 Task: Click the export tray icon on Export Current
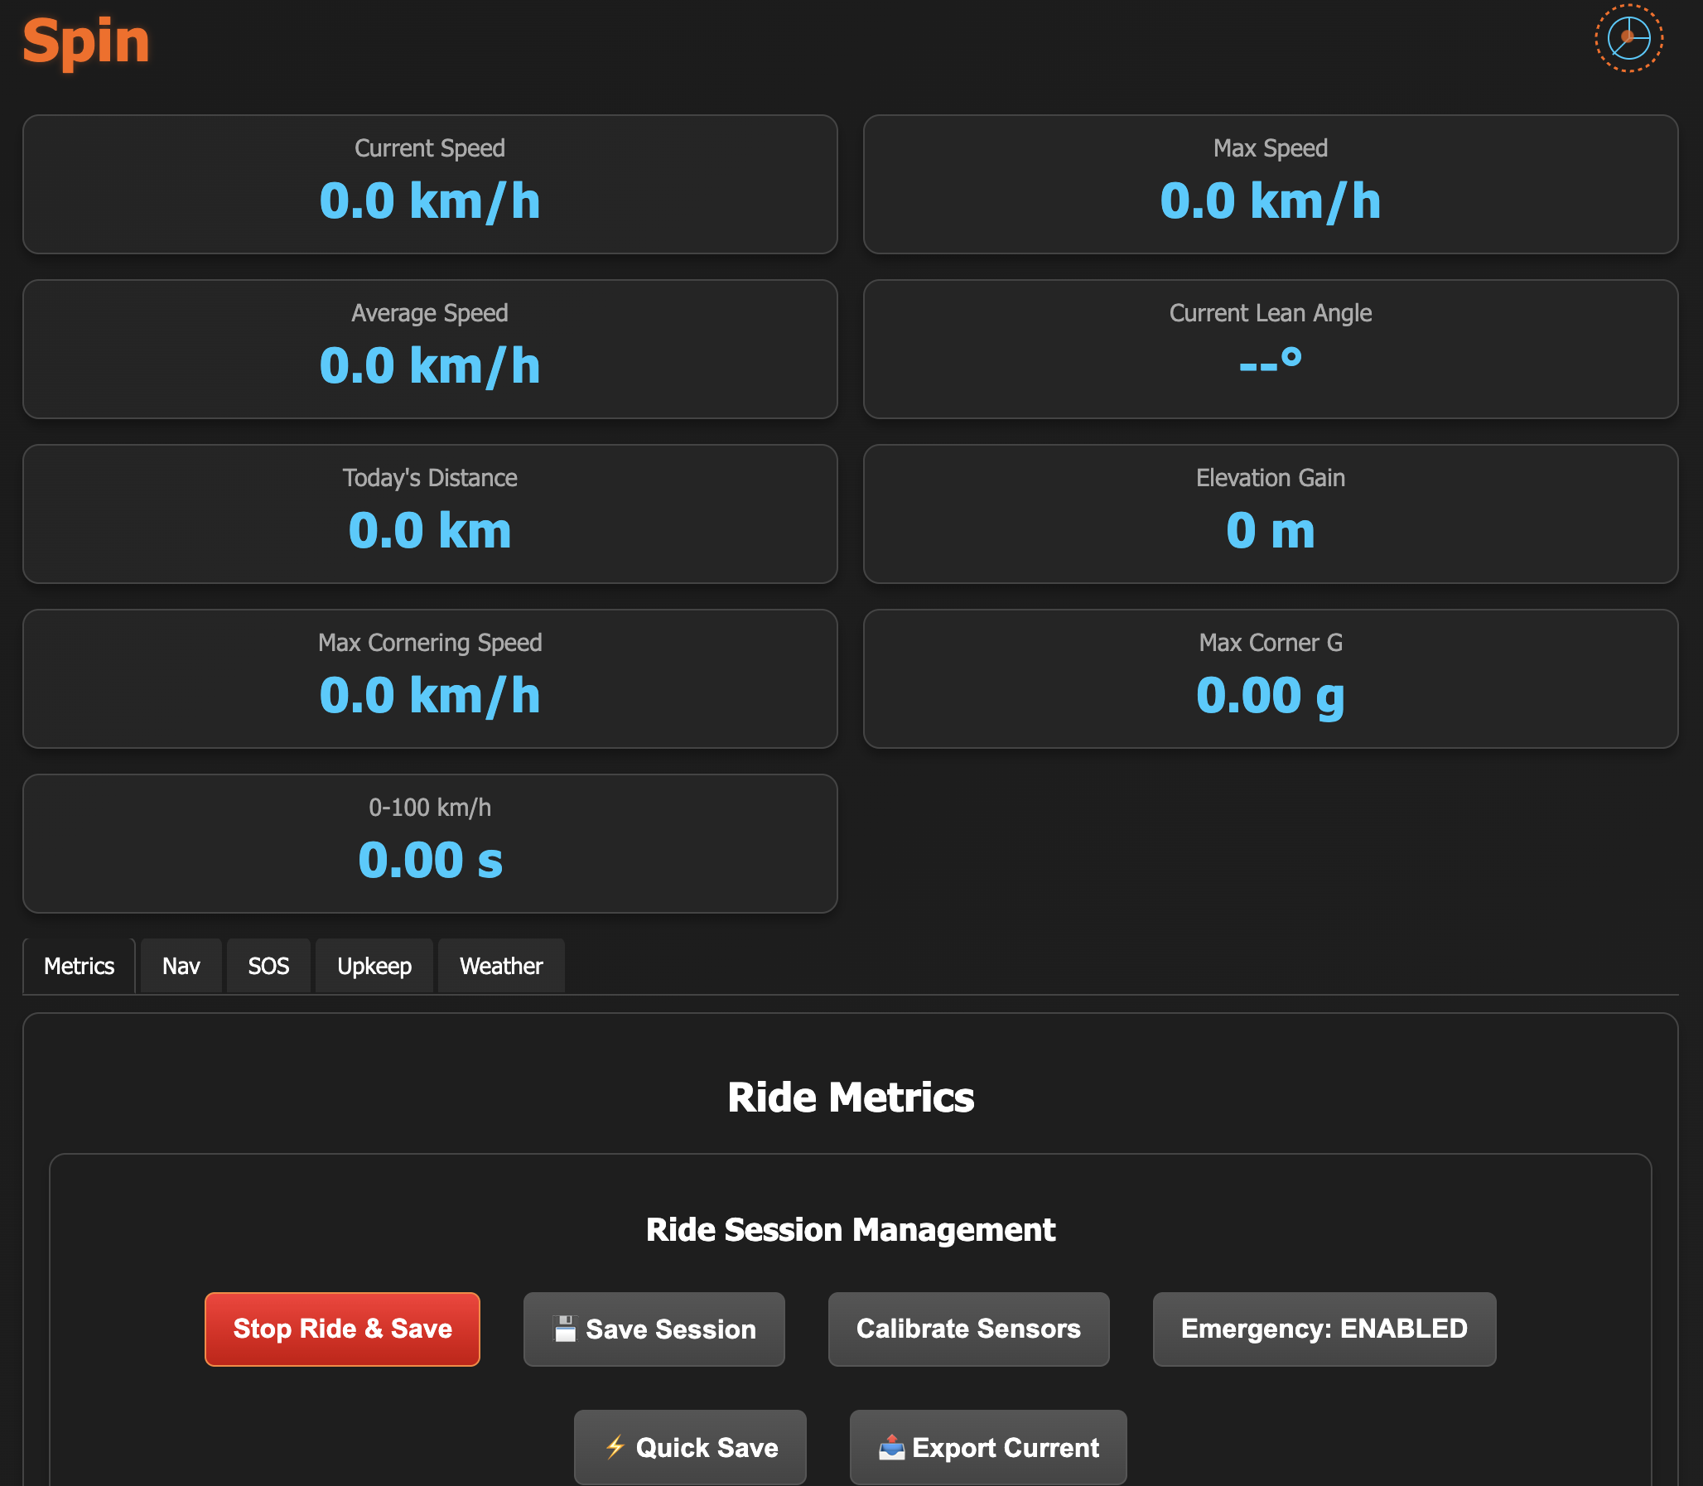pyautogui.click(x=891, y=1447)
